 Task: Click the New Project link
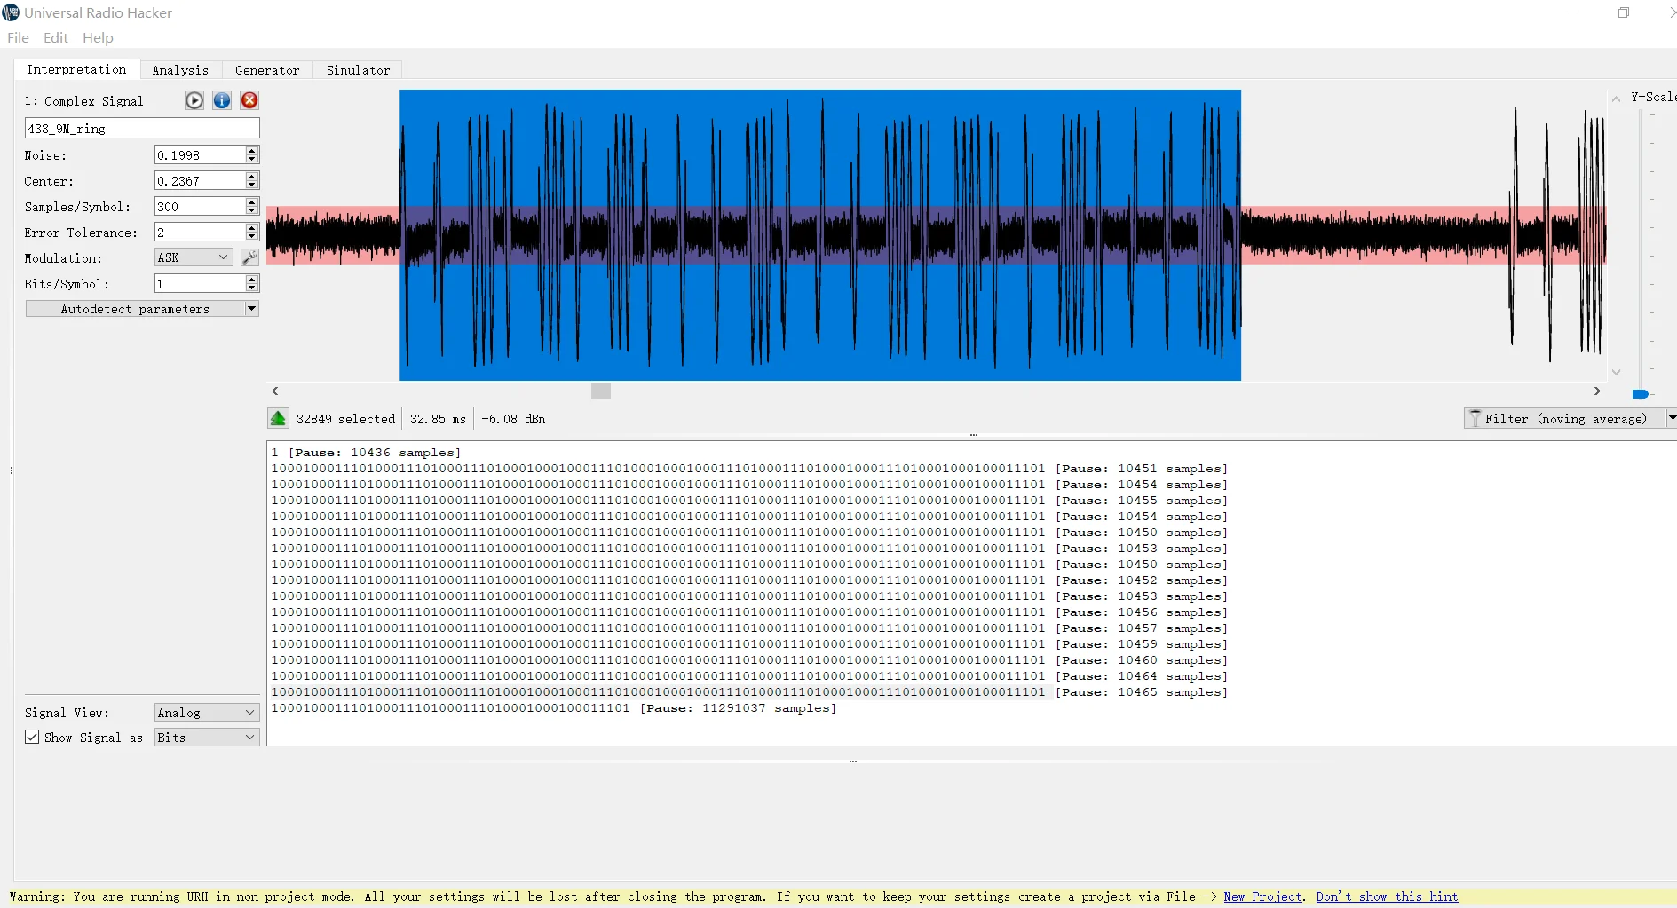click(1263, 896)
